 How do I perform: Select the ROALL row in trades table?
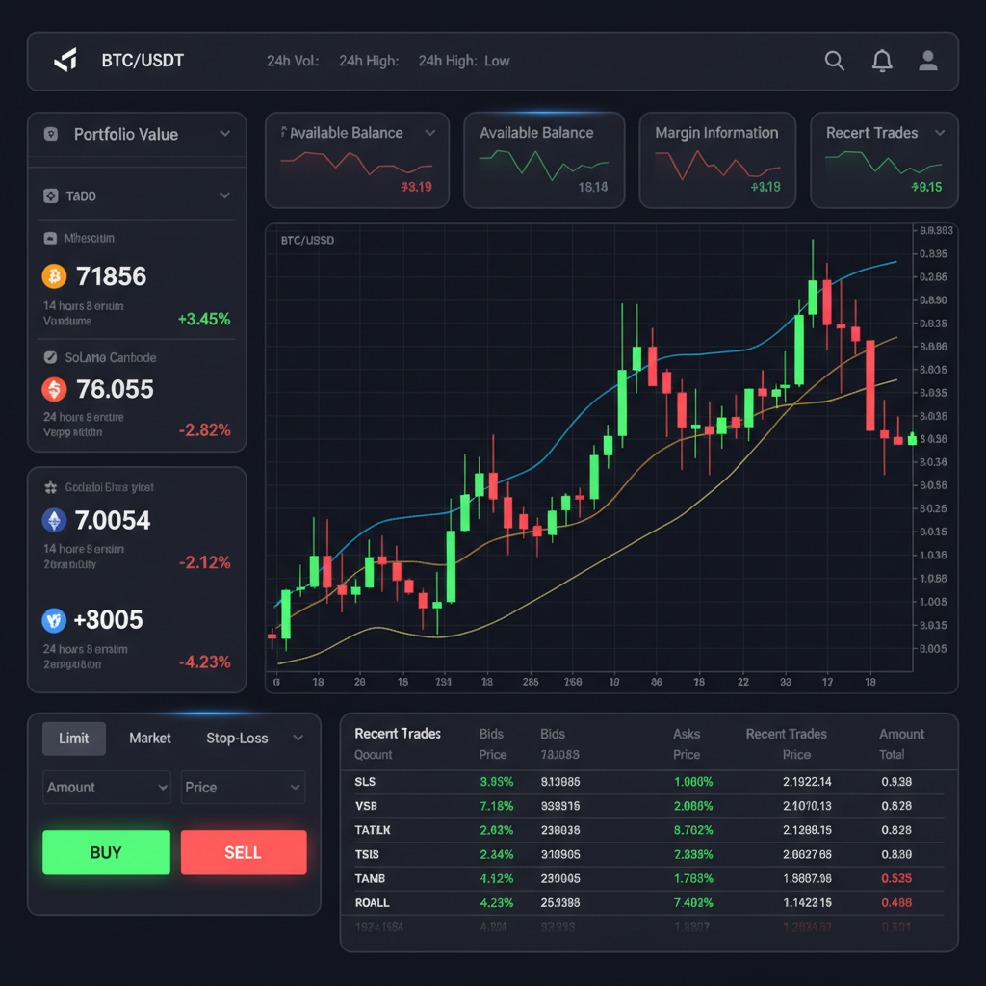(648, 903)
